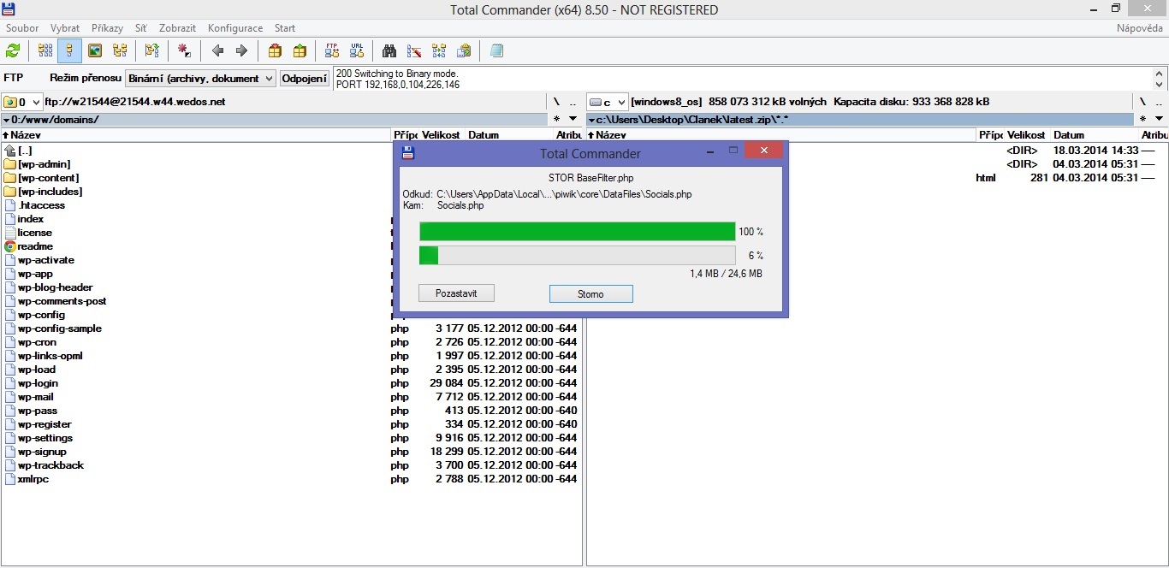Screen dimensions: 1169x568
Task: Select the wp-config-sample file row
Action: tap(291, 328)
